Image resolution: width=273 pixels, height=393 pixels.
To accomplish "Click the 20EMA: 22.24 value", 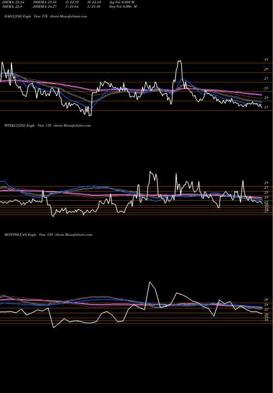I will point(13,2).
